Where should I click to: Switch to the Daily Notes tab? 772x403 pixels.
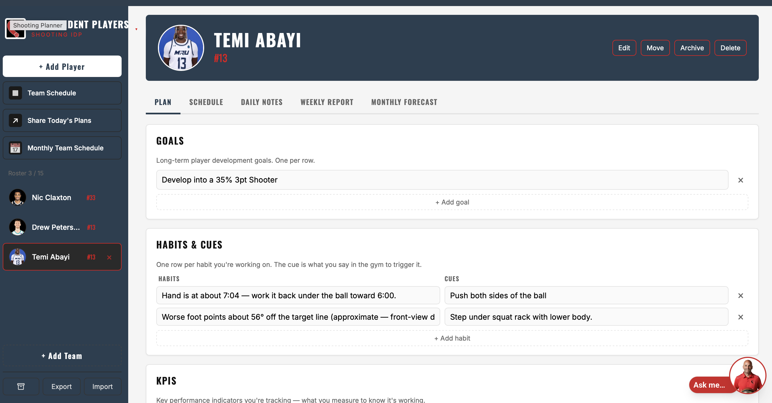click(x=262, y=102)
